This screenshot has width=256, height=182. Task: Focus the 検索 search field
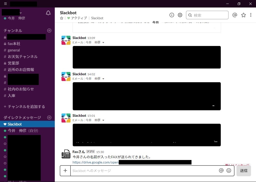coord(207,15)
